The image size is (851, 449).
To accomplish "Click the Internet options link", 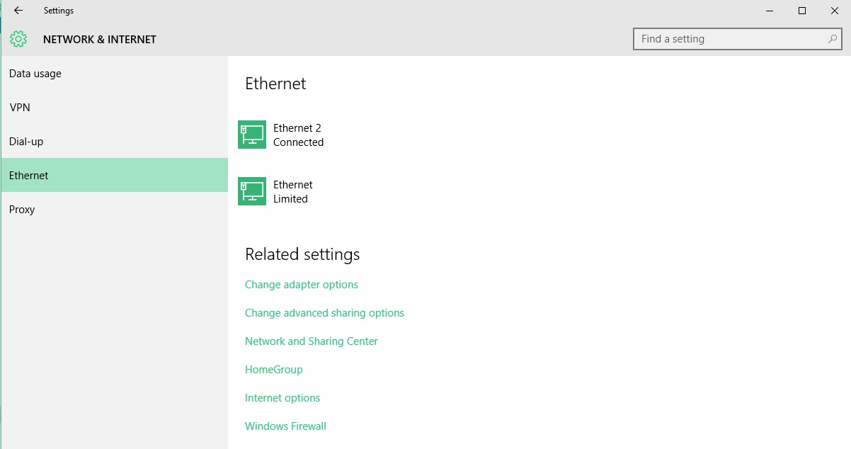I will click(282, 398).
